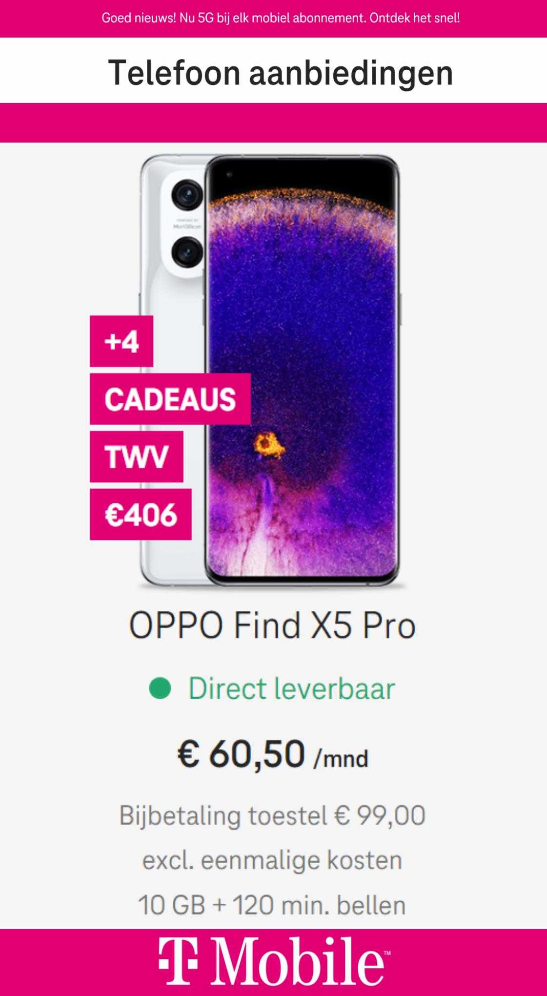
Task: Click the '10 GB + 120 min. bellen' bundle text
Action: [x=272, y=905]
